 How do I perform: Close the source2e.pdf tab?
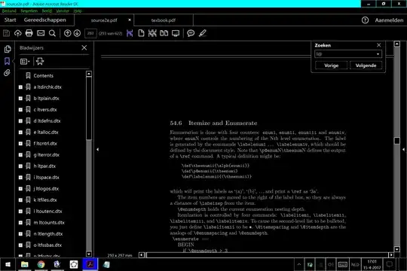coord(130,20)
